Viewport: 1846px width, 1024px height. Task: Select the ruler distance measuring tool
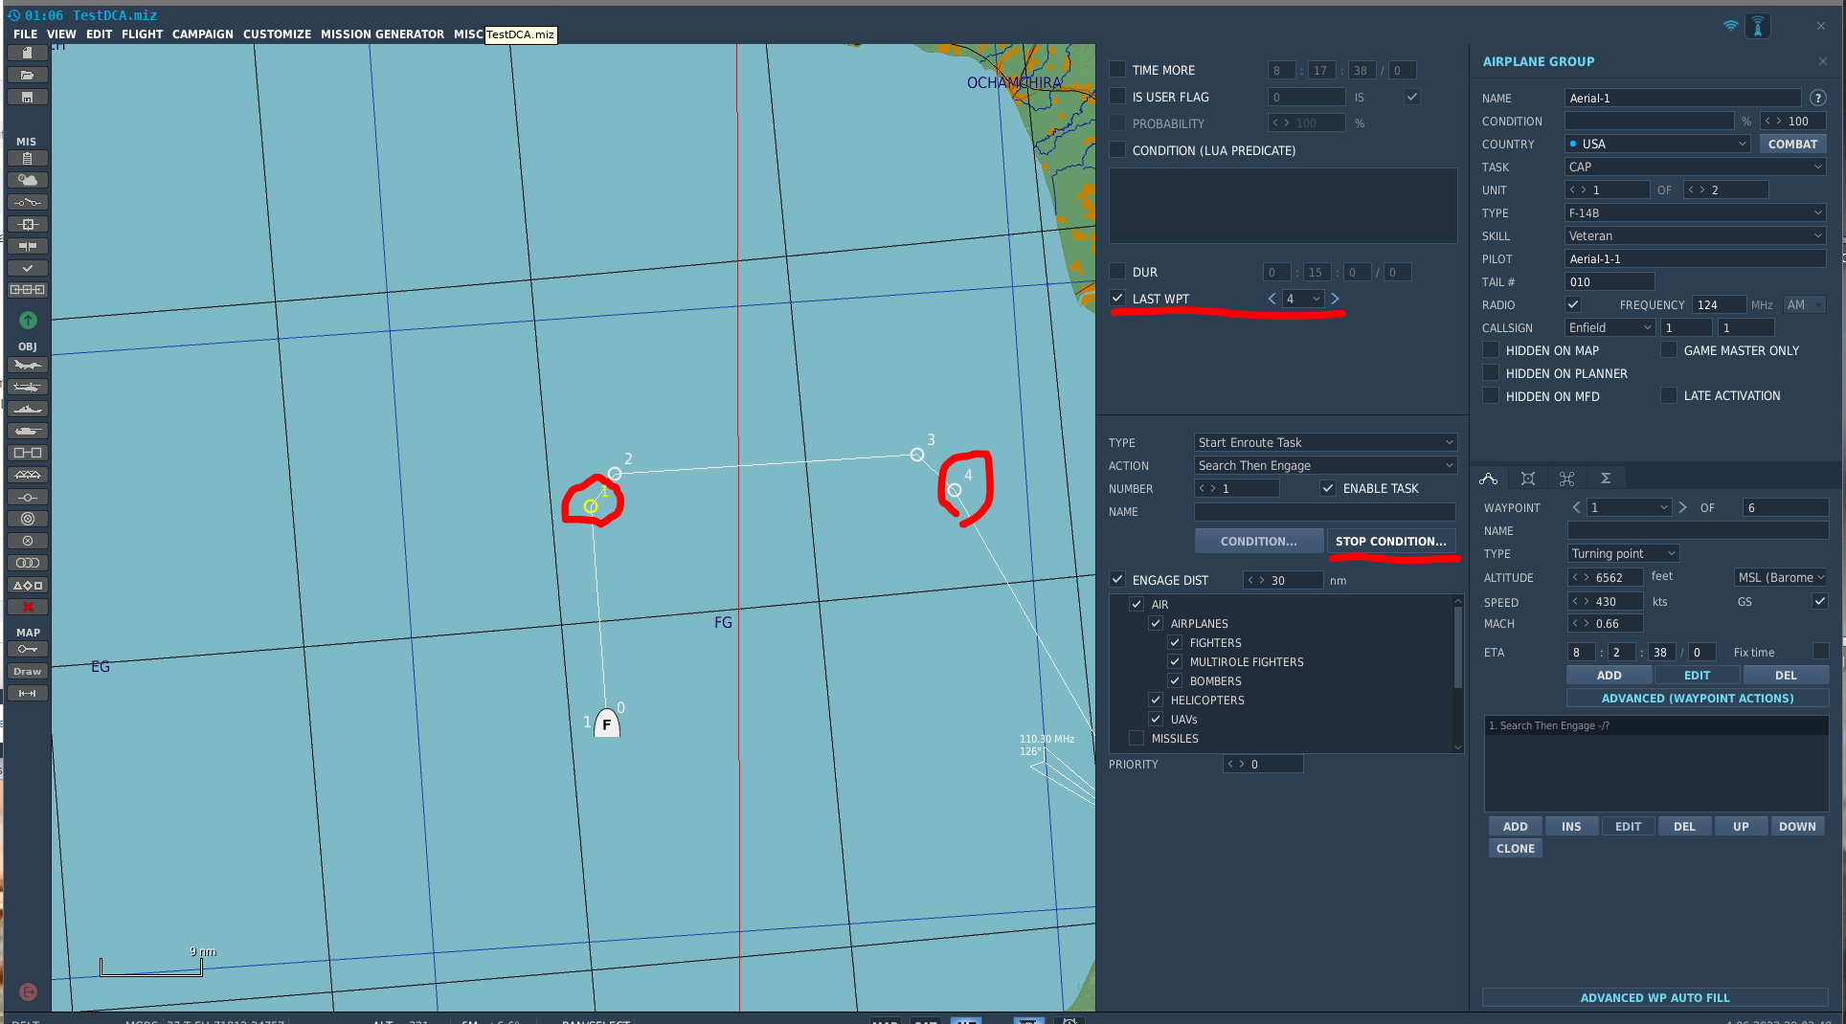tap(28, 693)
